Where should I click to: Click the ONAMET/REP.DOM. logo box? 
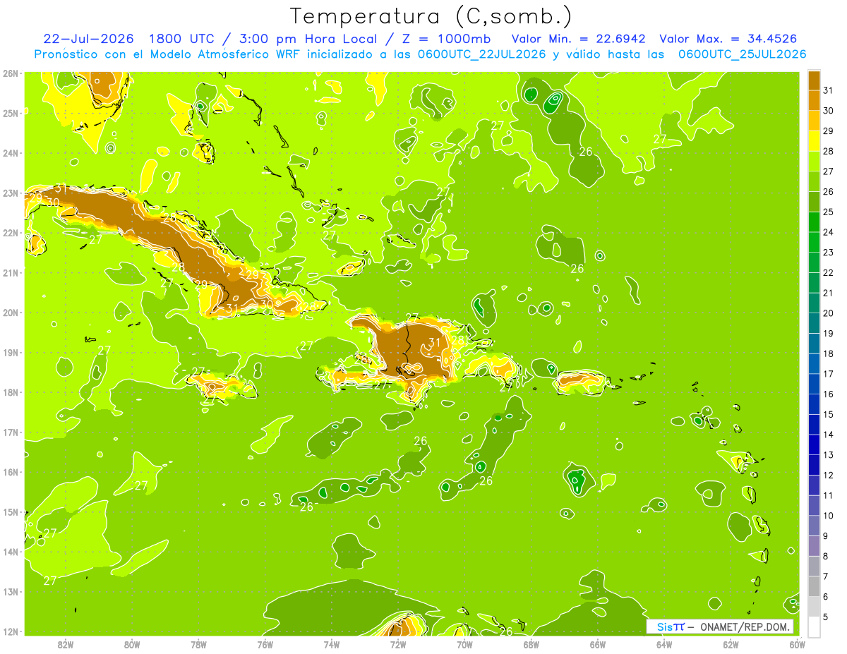point(720,626)
